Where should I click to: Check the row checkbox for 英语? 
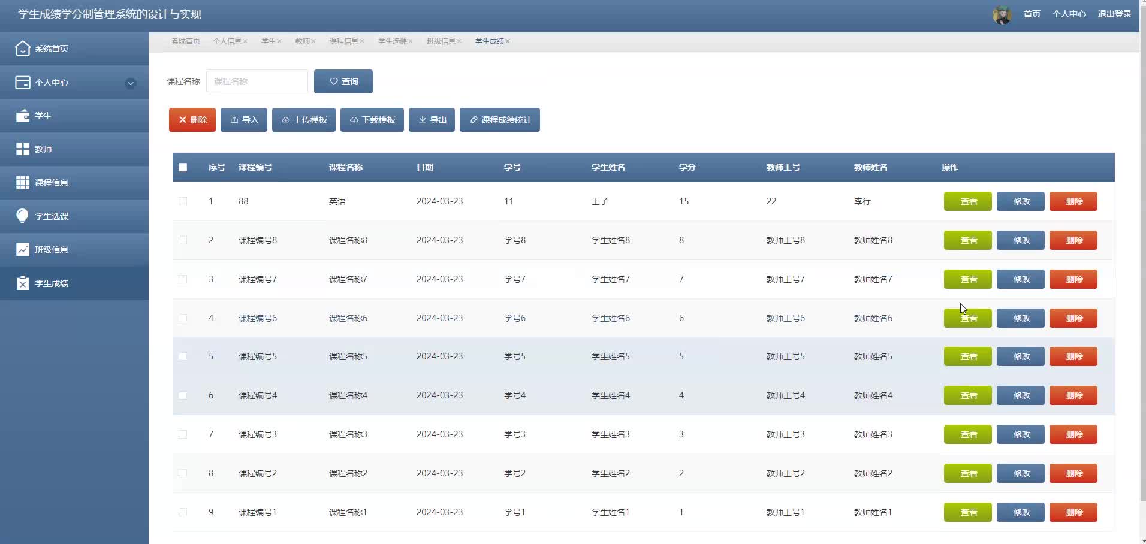point(183,201)
